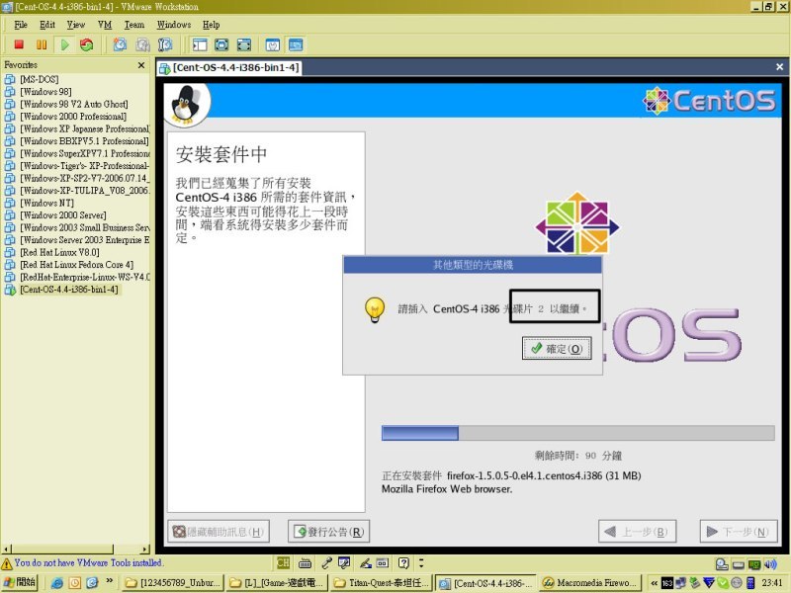The image size is (791, 593).
Task: Click the network adapter status bar icon
Action: pos(754,564)
